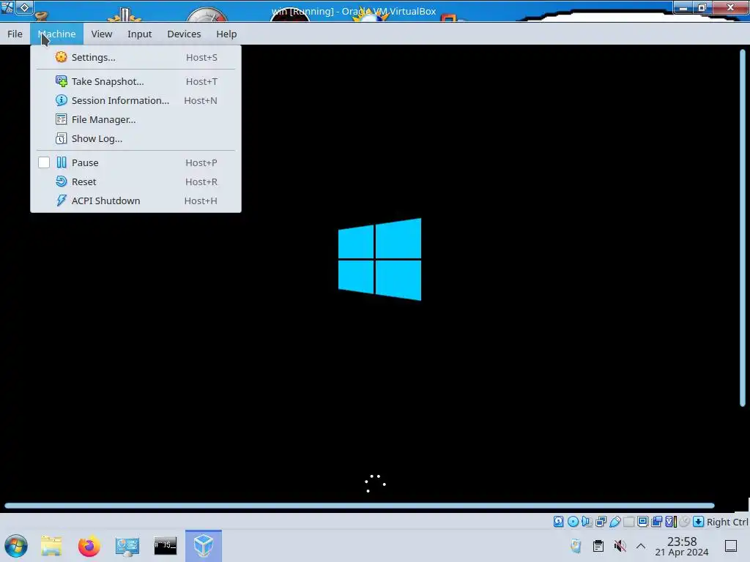Viewport: 750px width, 562px height.
Task: Minimize the VirtualBox window
Action: pos(683,7)
